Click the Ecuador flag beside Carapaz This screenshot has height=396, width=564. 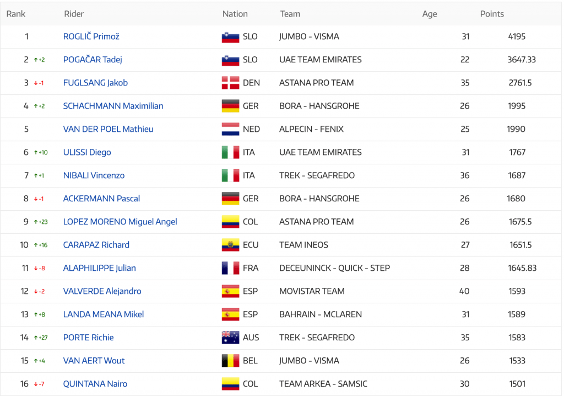[x=230, y=245]
